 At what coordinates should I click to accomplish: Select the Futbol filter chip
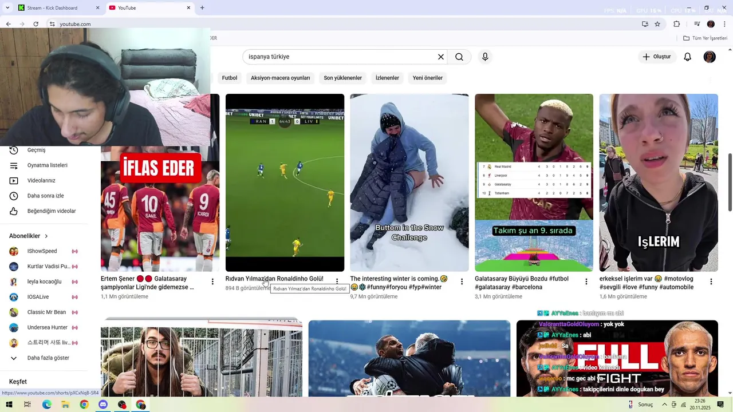(230, 78)
